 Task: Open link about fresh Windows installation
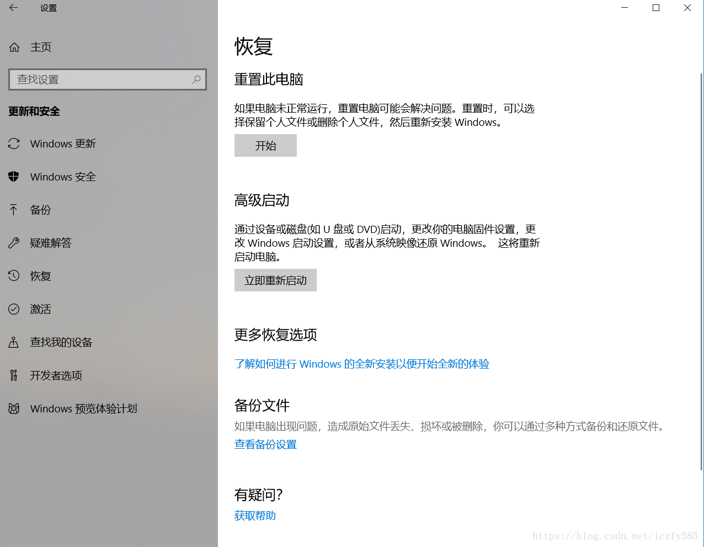click(362, 364)
